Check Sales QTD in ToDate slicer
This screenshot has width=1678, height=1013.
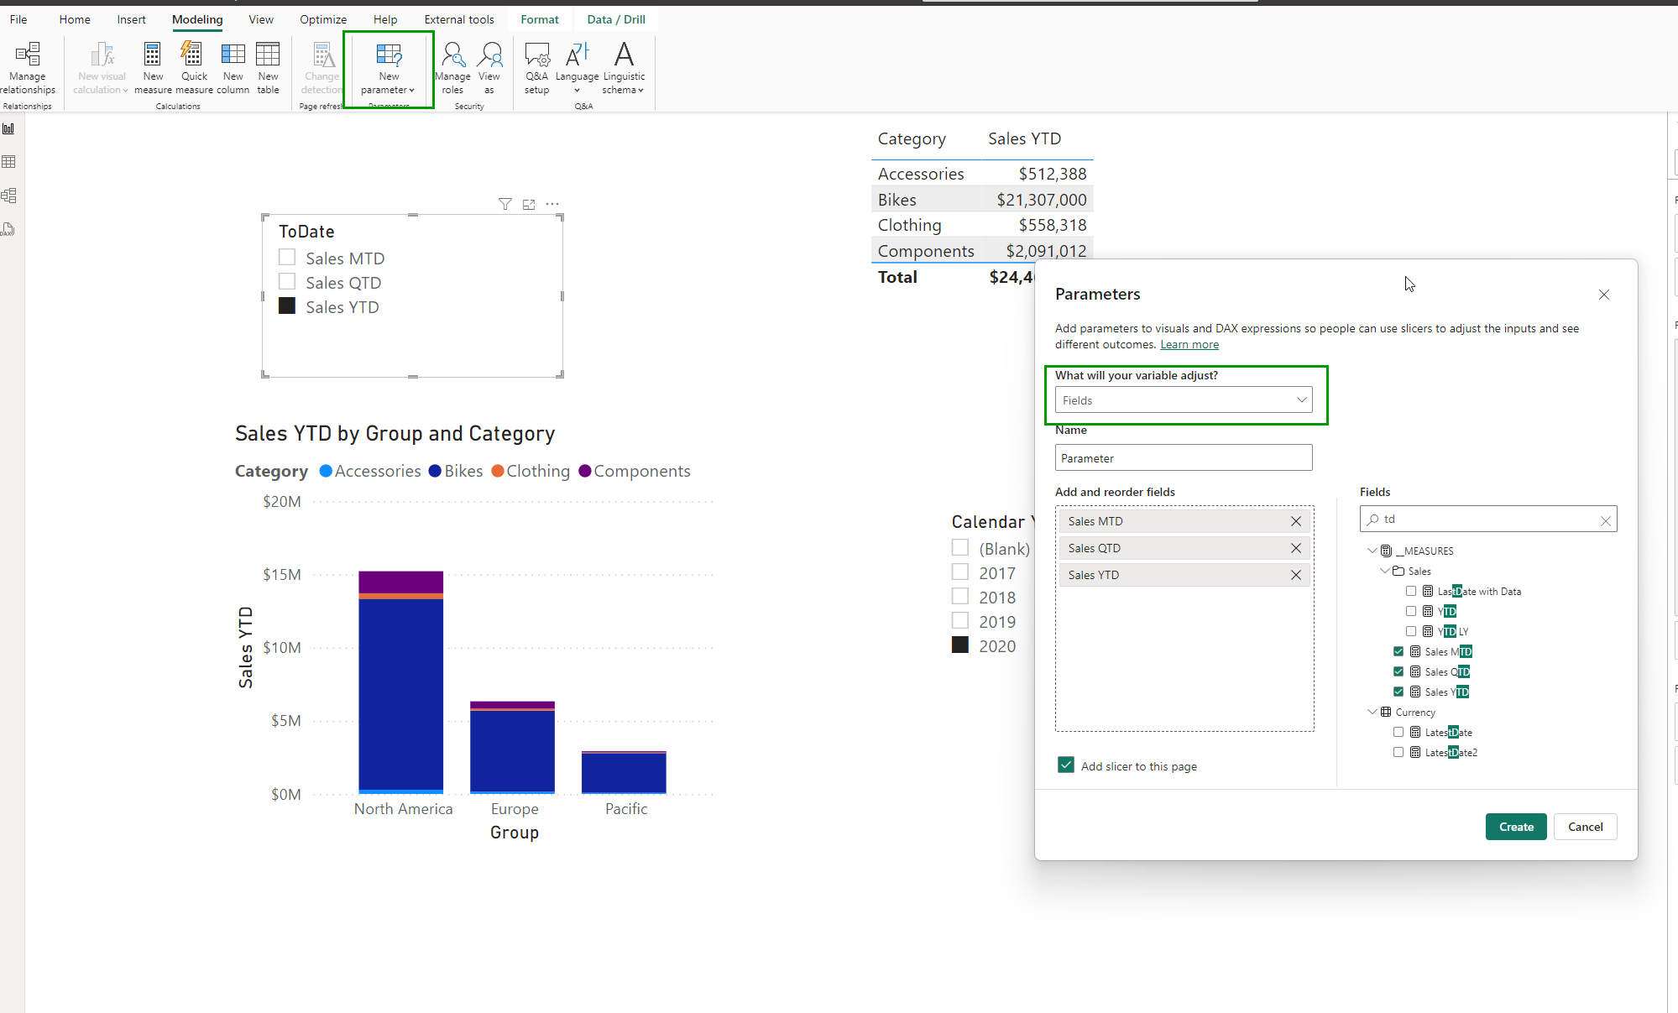point(287,281)
